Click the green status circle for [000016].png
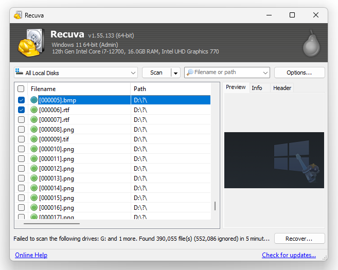This screenshot has width=338, height=270. click(34, 207)
